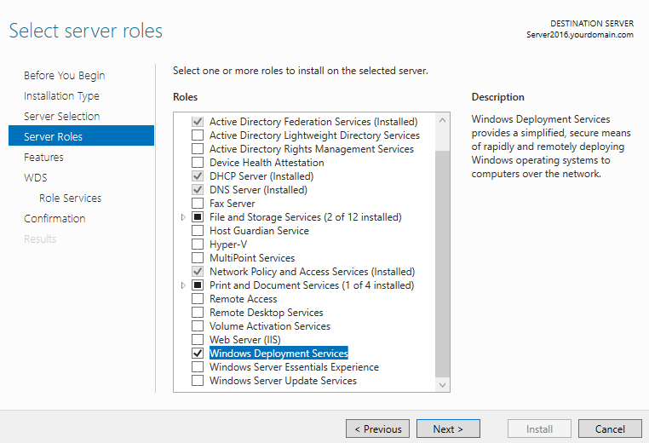
Task: Uncheck Windows Deployment Services checkbox
Action: 198,354
